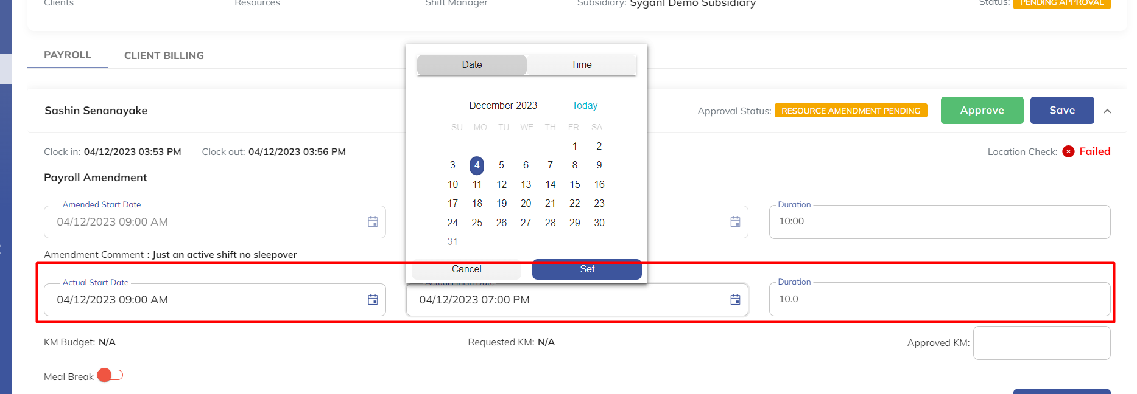
Task: Click the Approved KM input field
Action: 1041,343
